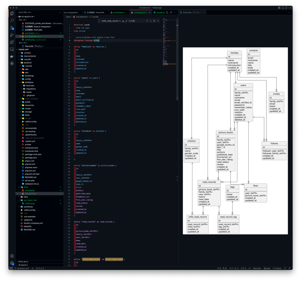Toggle Match Whole Word in find widget
This screenshot has width=301, height=281.
tap(123, 21)
